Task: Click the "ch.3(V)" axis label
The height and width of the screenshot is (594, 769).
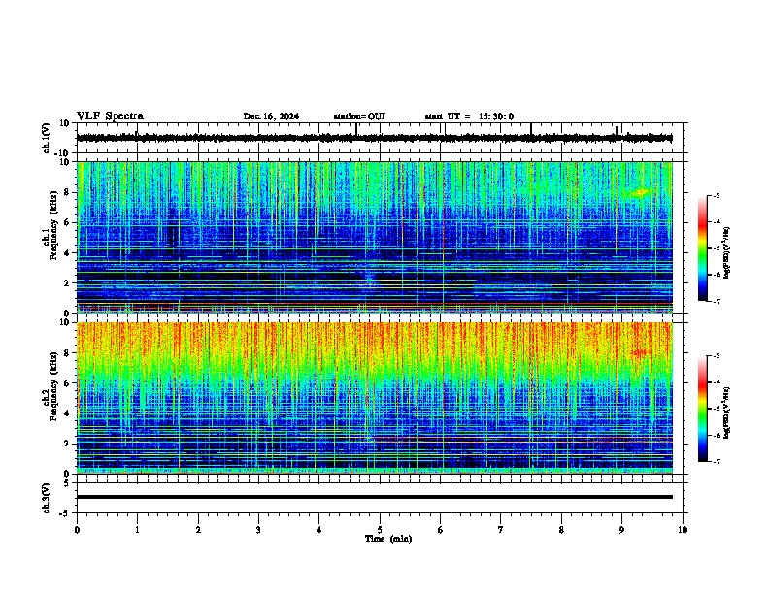Action: 47,498
